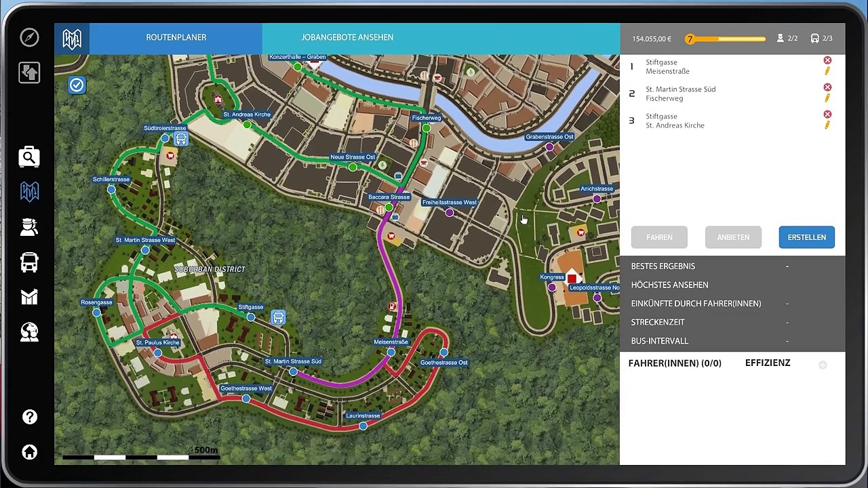Select the Neue Strasse Ost bus stop

(x=353, y=167)
